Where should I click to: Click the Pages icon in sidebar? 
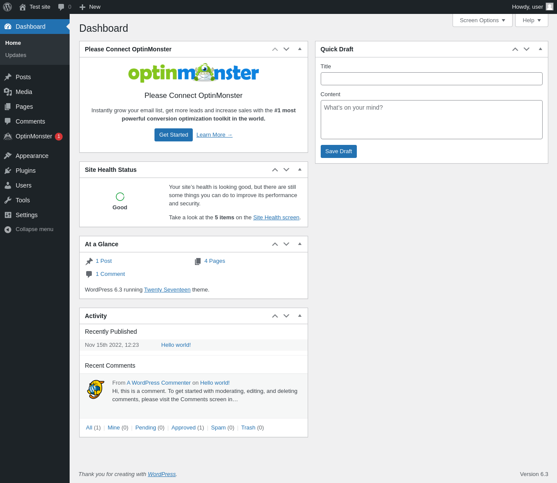click(x=8, y=107)
